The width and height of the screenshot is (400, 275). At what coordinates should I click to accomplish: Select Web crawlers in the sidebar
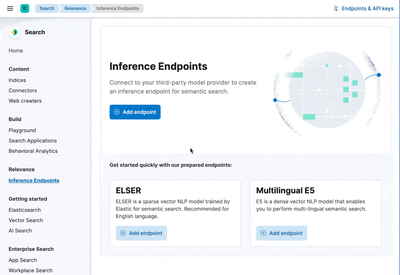[25, 101]
